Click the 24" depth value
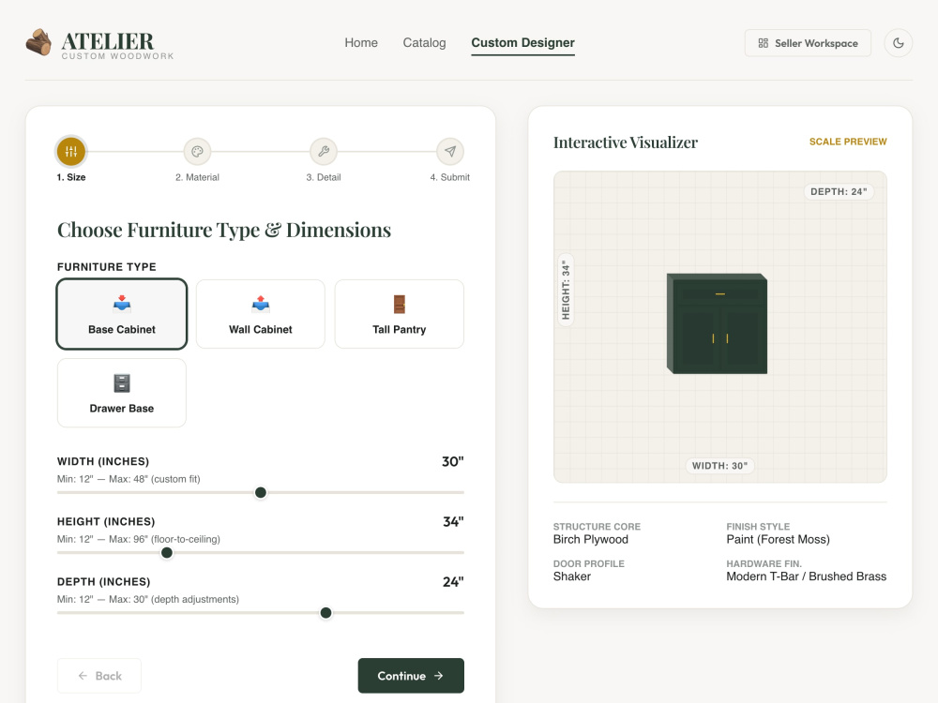938x703 pixels. [453, 582]
